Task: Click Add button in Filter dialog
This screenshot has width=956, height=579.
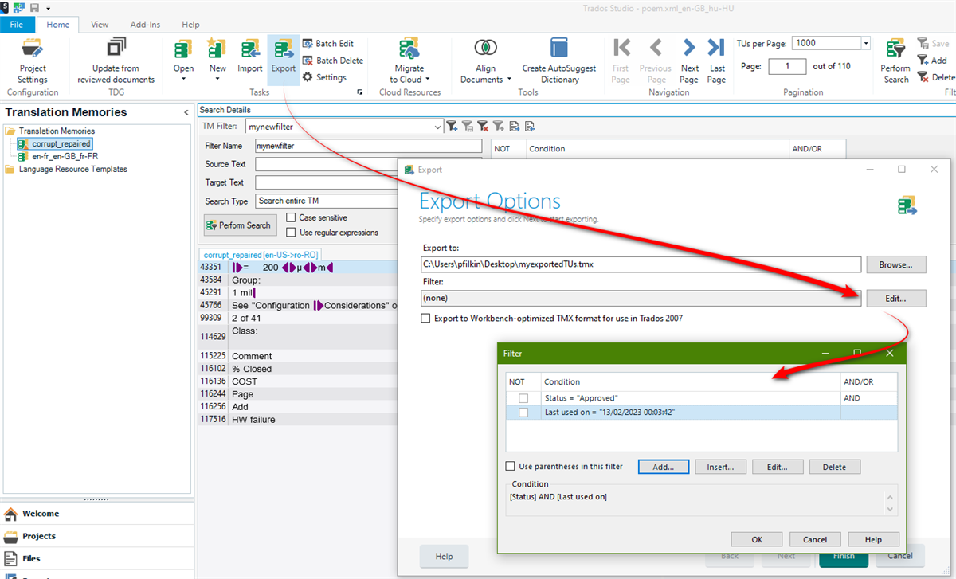Action: click(x=664, y=467)
